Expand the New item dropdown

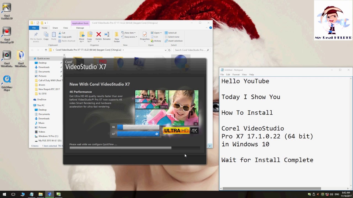(128, 33)
